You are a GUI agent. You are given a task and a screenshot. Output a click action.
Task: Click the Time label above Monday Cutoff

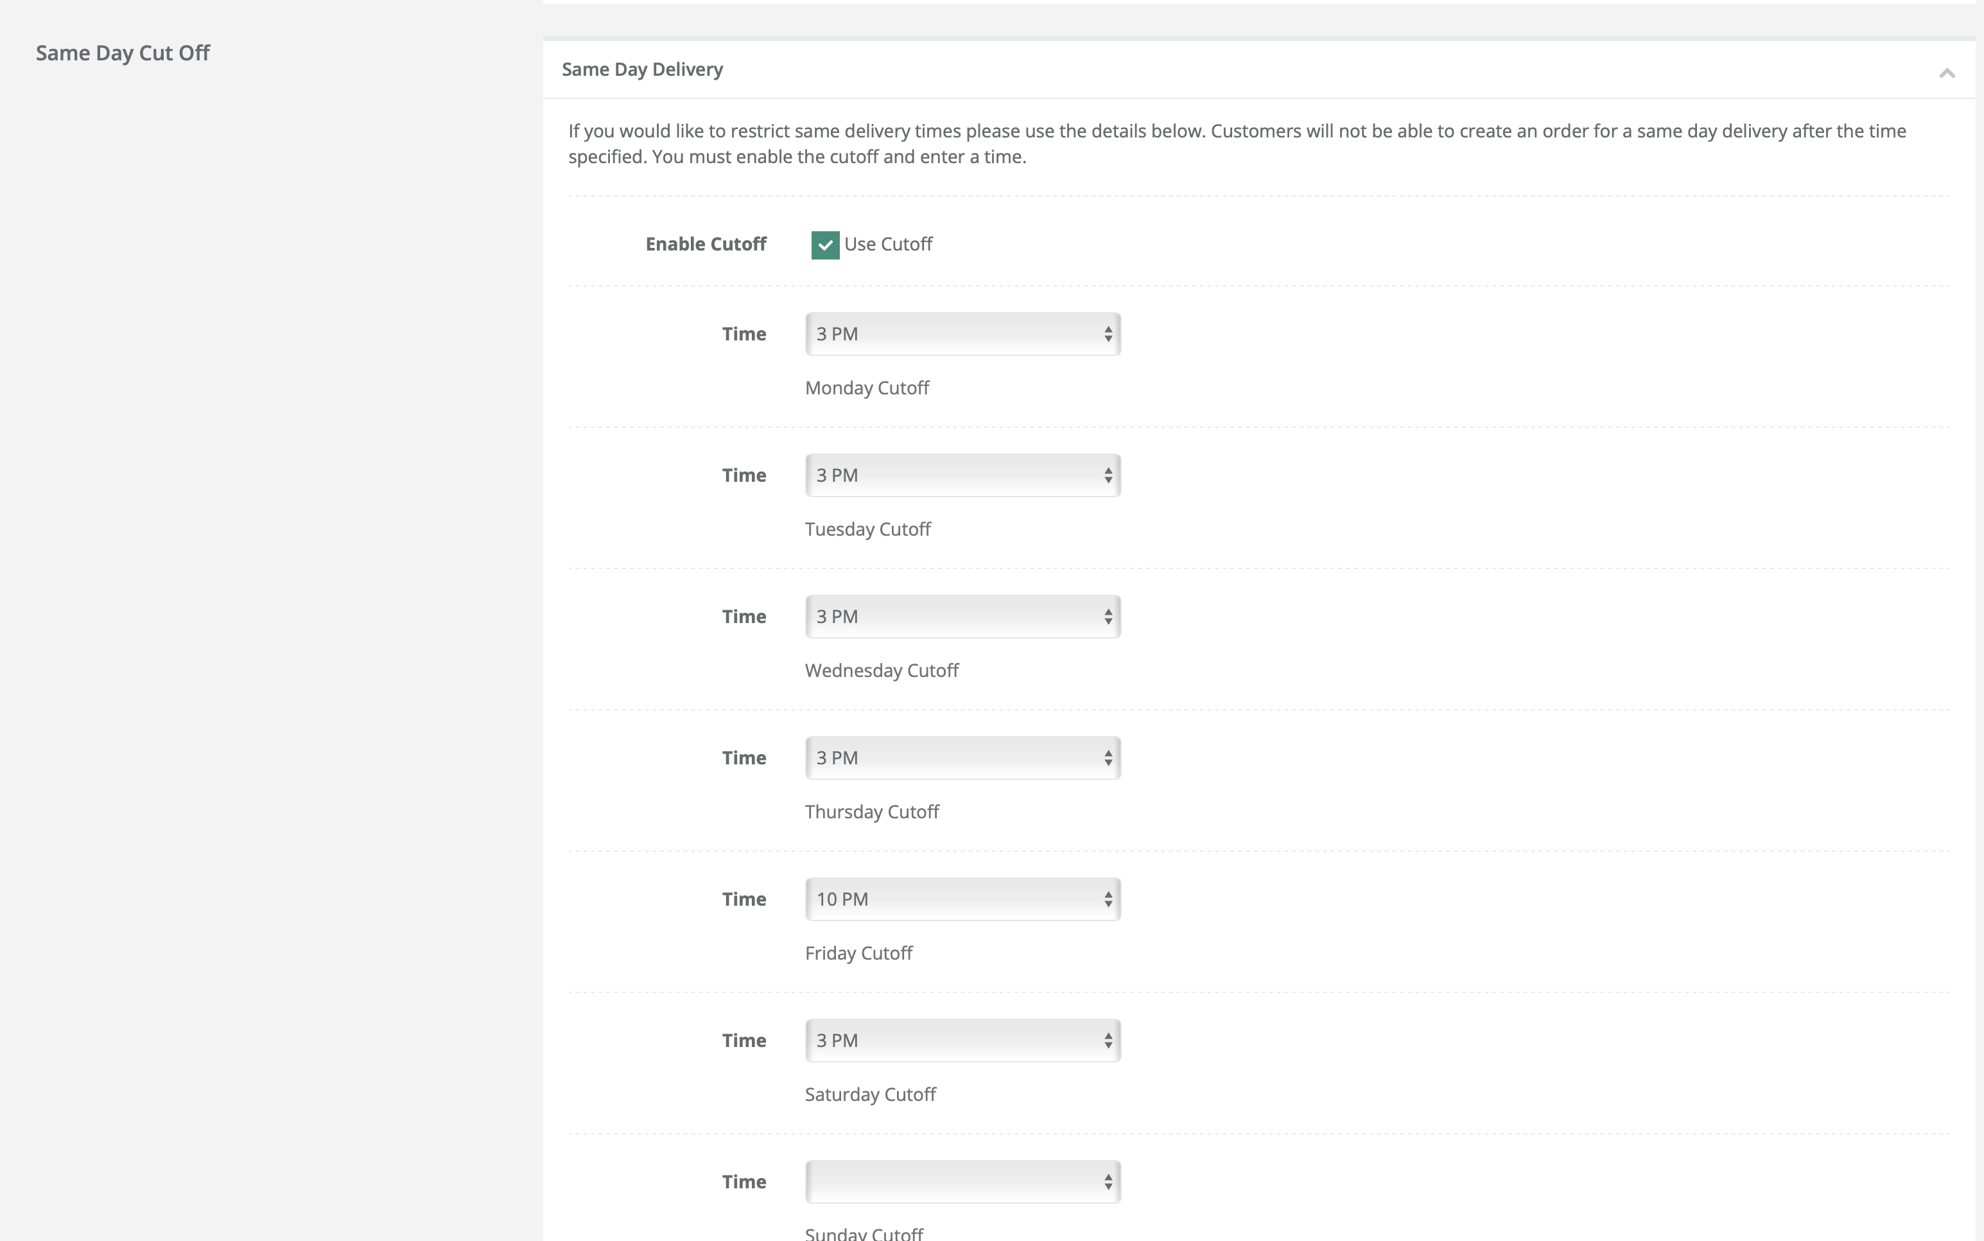[744, 334]
